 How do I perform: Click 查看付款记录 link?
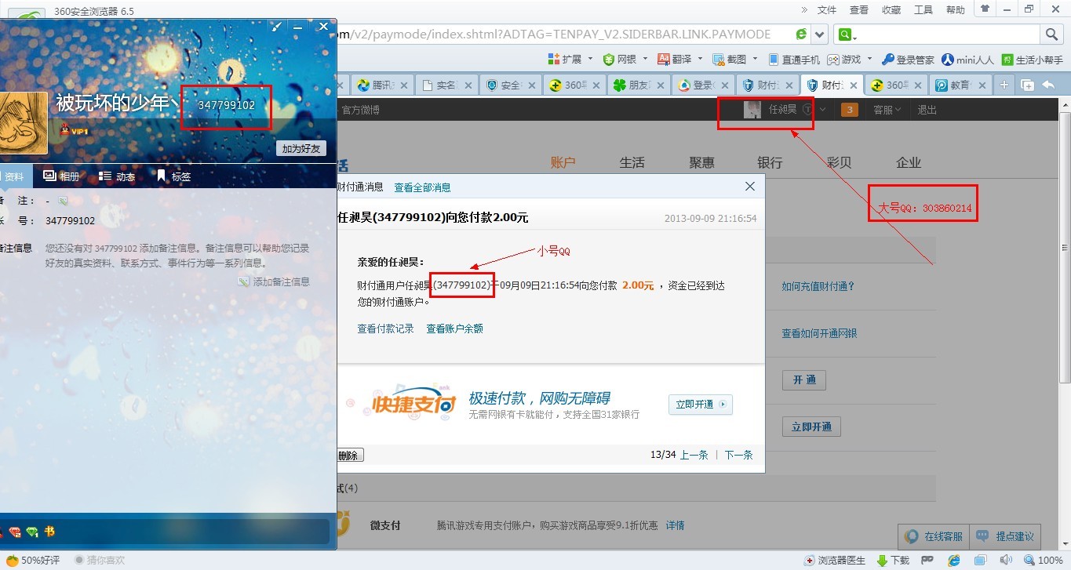[x=385, y=329]
